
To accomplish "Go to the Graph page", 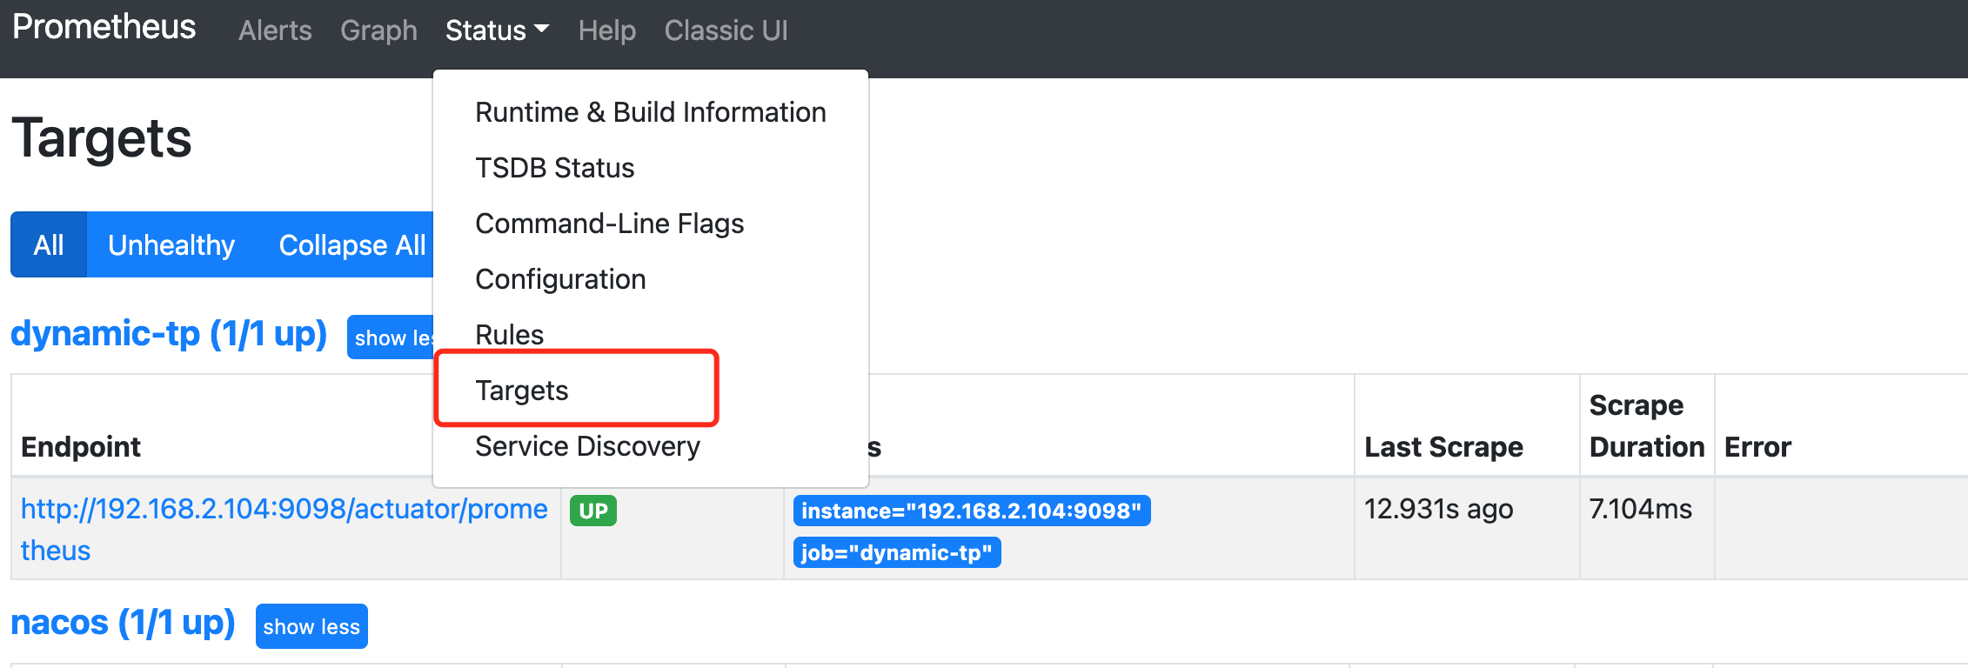I will [x=378, y=30].
